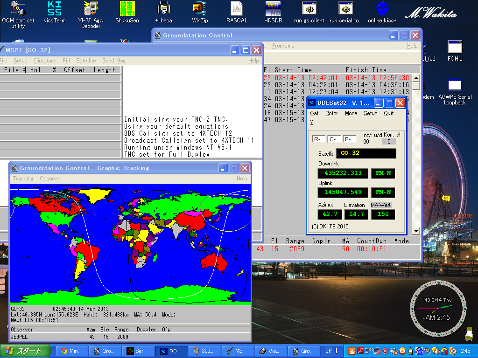This screenshot has width=478, height=358.
Task: Open the Help menu in Graphic Tracking
Action: click(x=242, y=179)
